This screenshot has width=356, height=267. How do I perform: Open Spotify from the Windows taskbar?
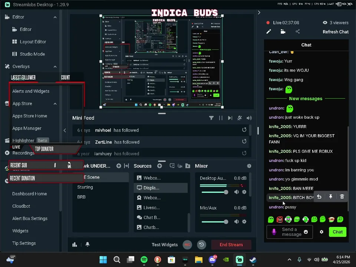click(144, 260)
